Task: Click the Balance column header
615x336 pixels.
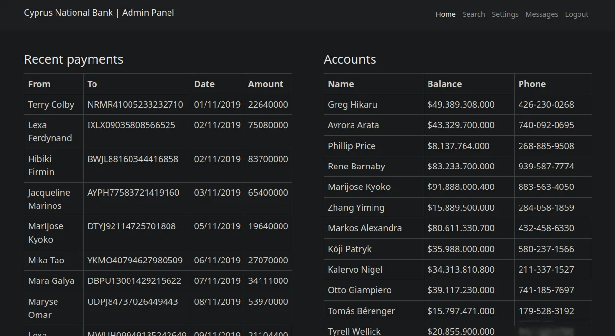Action: (444, 84)
